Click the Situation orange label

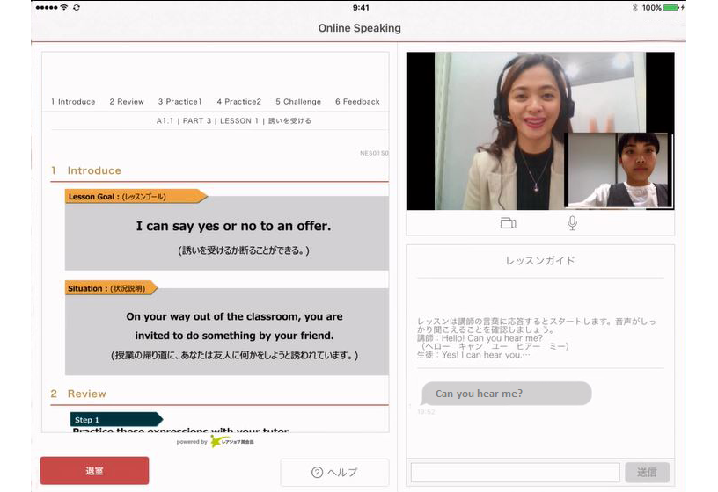[110, 287]
